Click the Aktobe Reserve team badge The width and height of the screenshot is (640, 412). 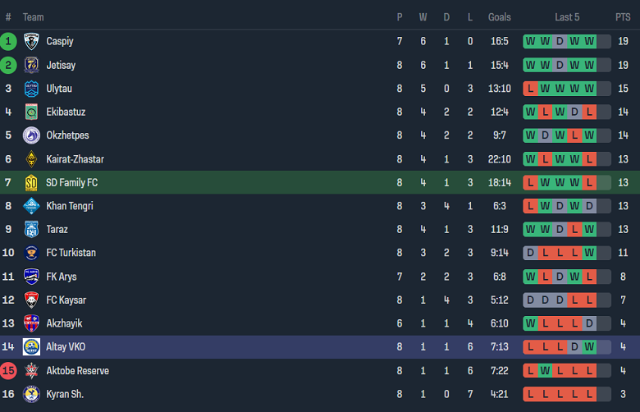click(31, 371)
